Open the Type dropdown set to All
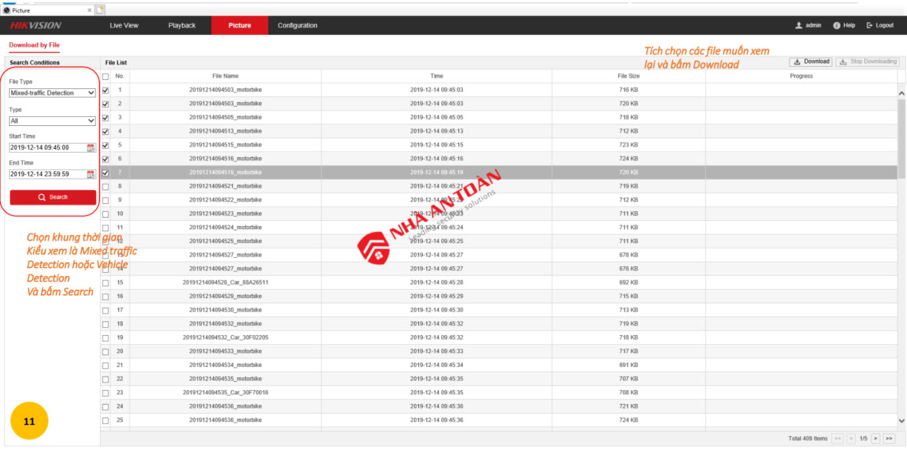Image resolution: width=907 pixels, height=450 pixels. point(53,121)
